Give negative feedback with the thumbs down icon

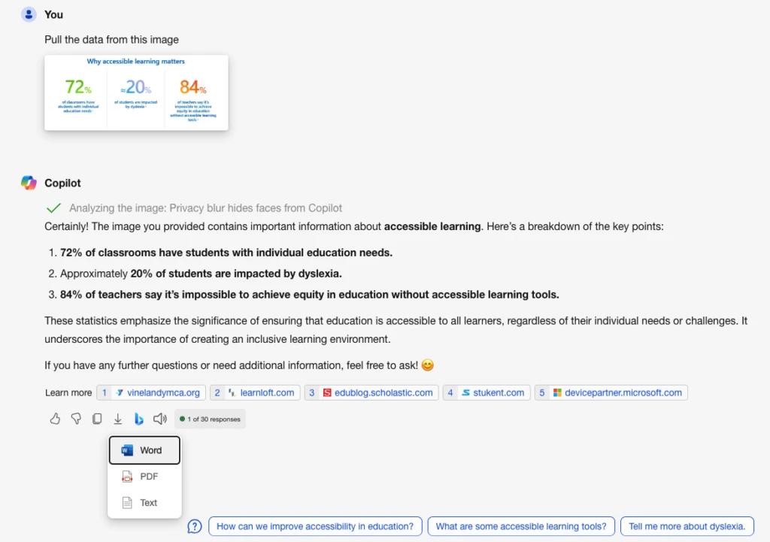[76, 419]
